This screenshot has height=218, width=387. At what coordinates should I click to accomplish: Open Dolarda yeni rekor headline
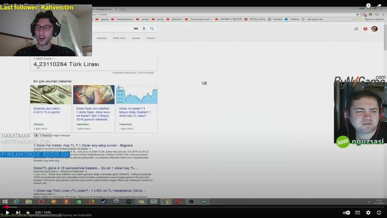47,110
